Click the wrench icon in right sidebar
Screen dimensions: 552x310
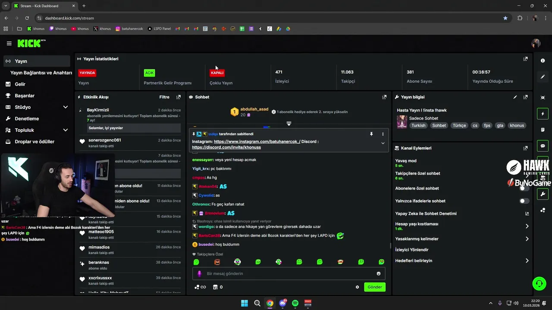[x=543, y=194]
